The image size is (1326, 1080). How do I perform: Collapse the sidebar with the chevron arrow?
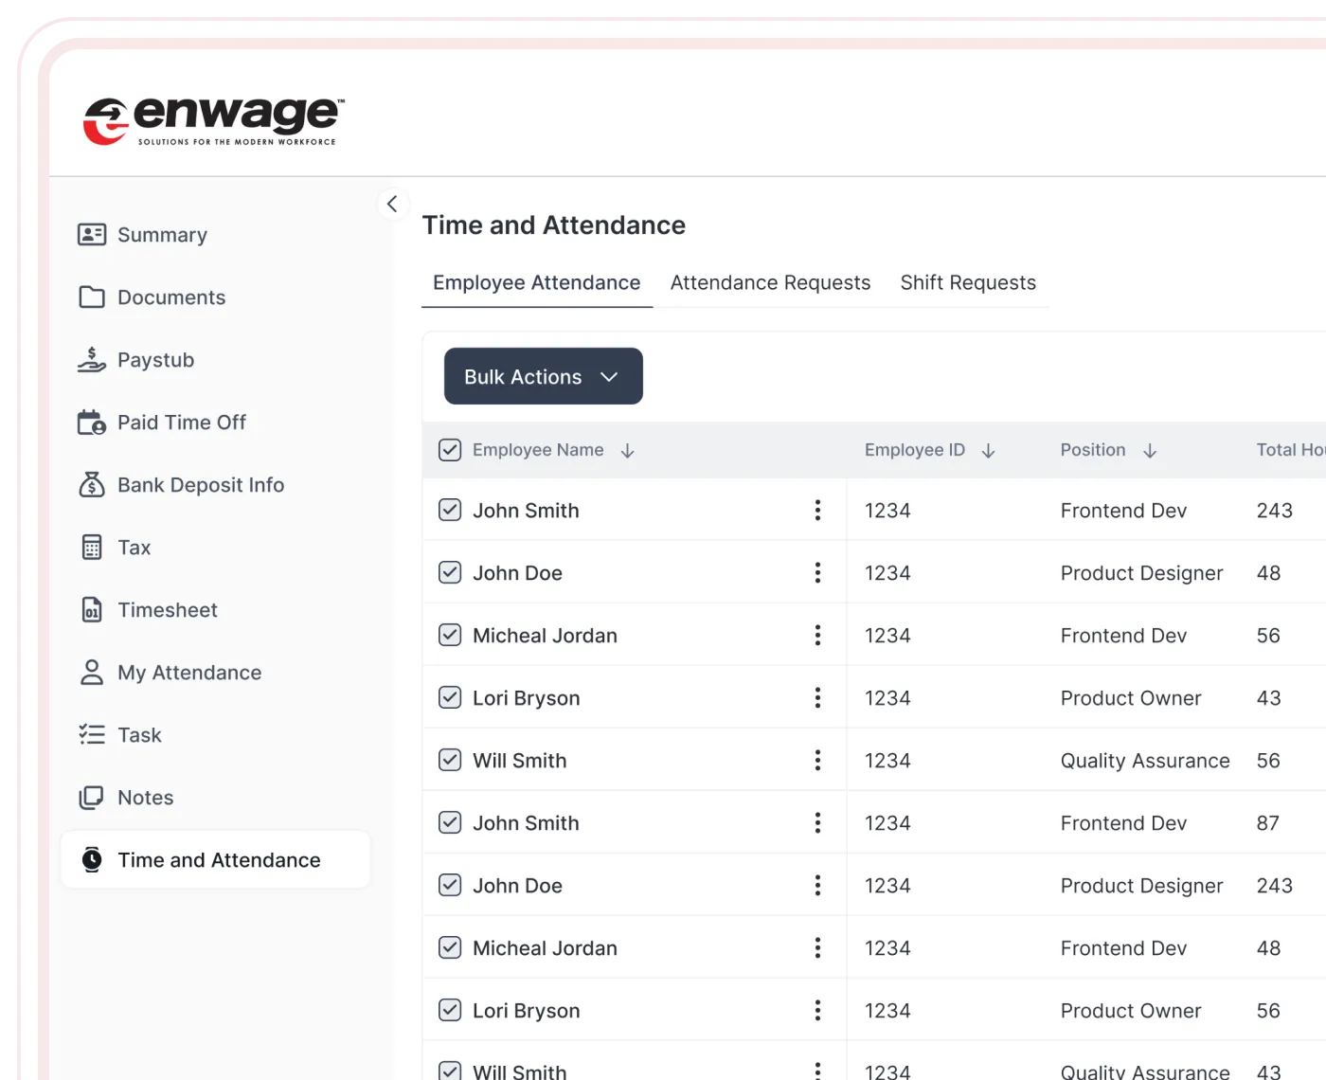pyautogui.click(x=392, y=204)
